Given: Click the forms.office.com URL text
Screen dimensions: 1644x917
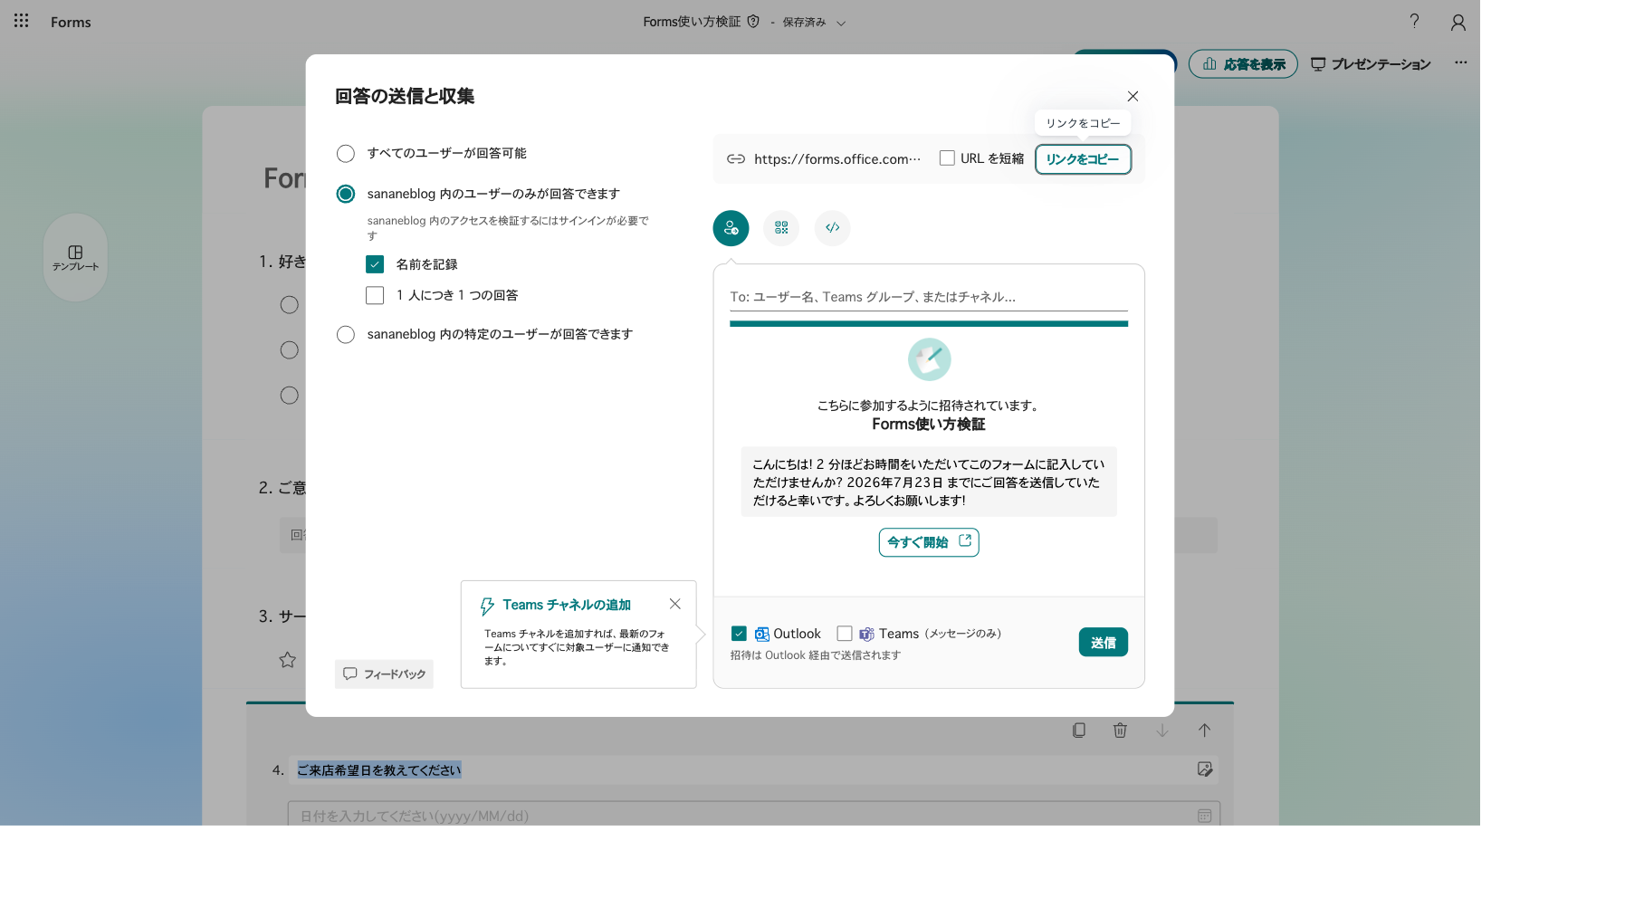Looking at the screenshot, I should [837, 159].
